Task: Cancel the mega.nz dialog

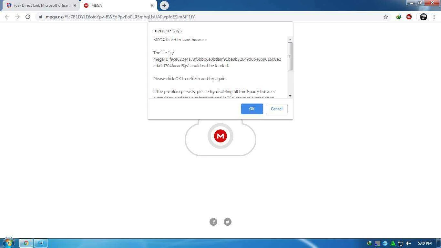Action: pyautogui.click(x=276, y=109)
